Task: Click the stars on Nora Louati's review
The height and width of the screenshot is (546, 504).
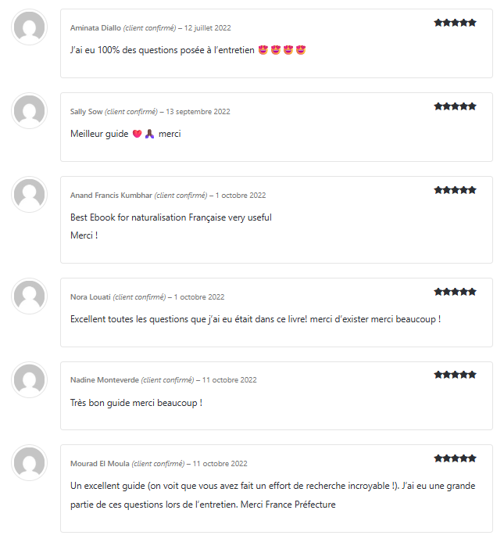Action: (x=455, y=292)
